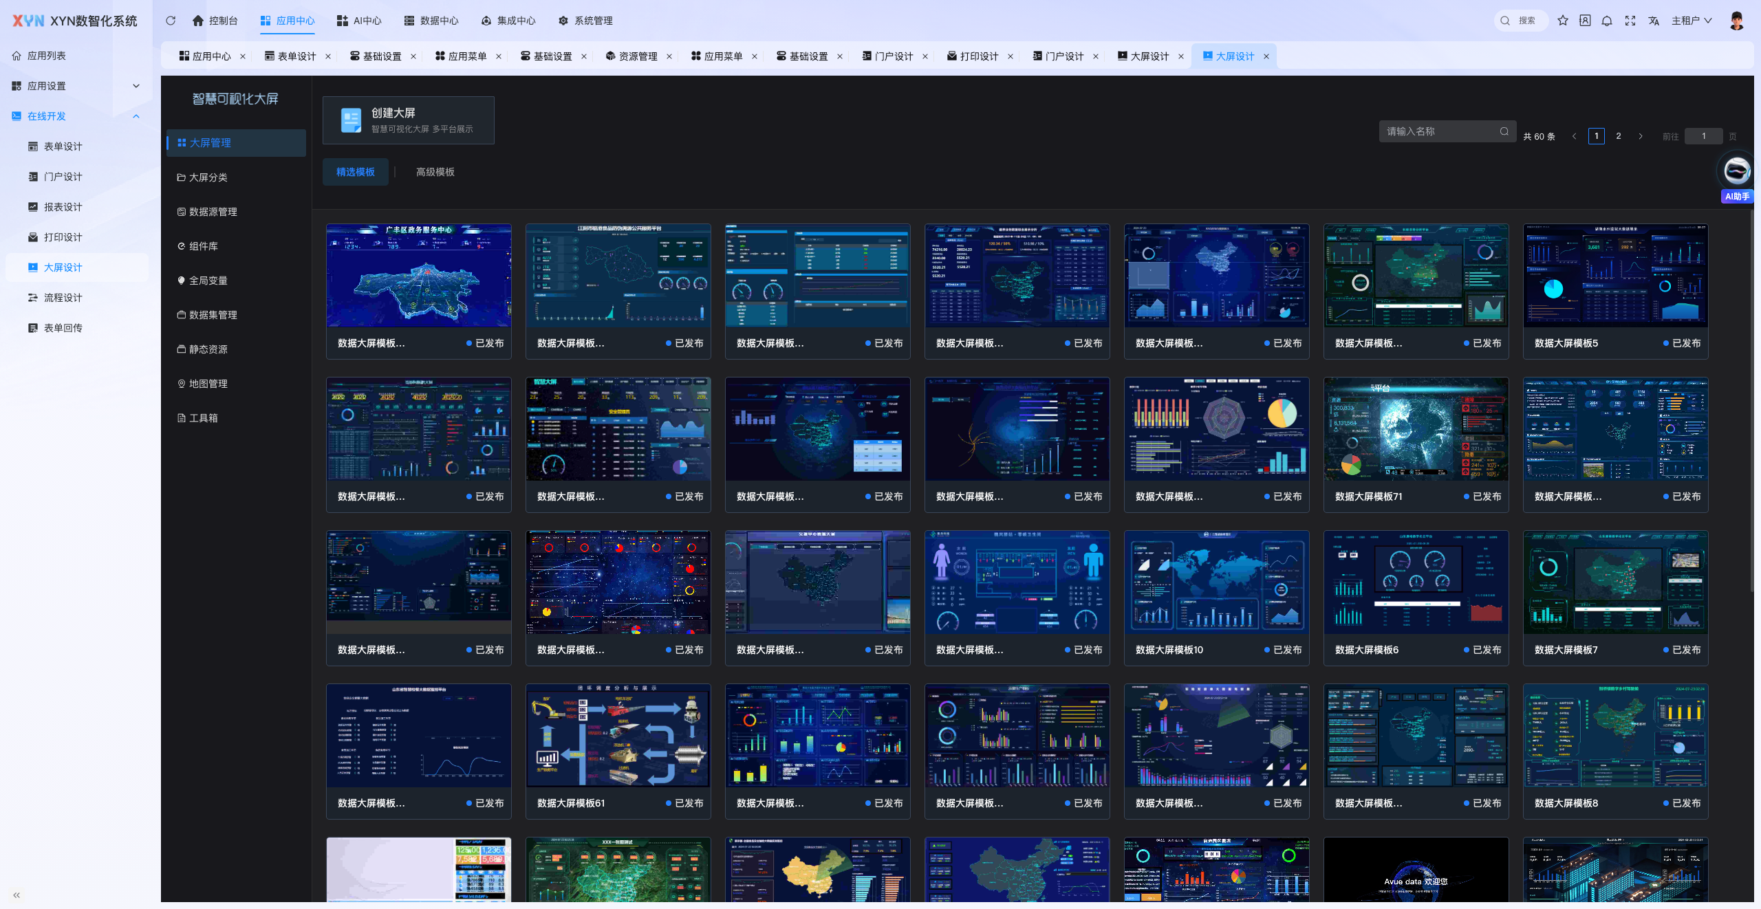Click the page jump number field
The height and width of the screenshot is (909, 1761).
pyautogui.click(x=1703, y=136)
